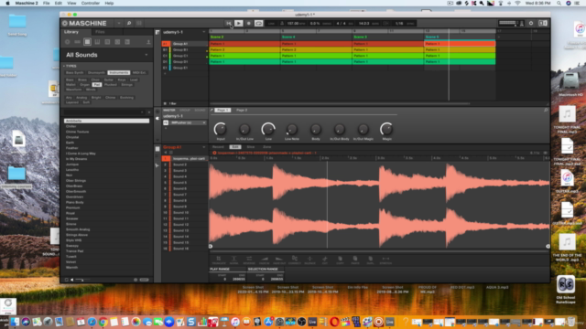Toggle the Analog character tag
586x329 pixels.
click(81, 98)
